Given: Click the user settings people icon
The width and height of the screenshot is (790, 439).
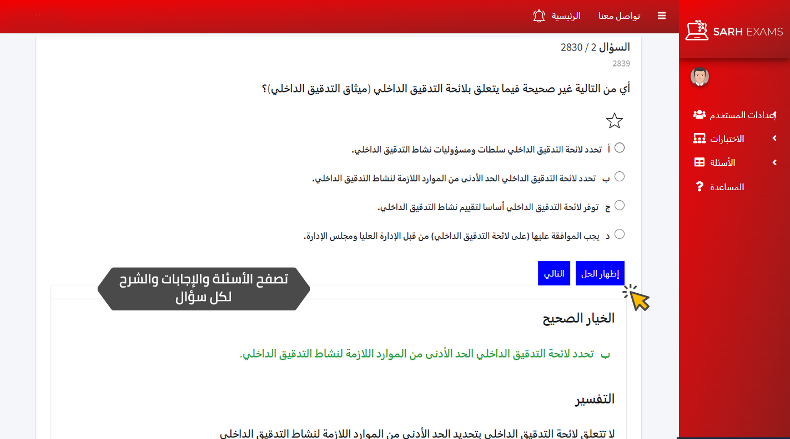Looking at the screenshot, I should tap(700, 115).
